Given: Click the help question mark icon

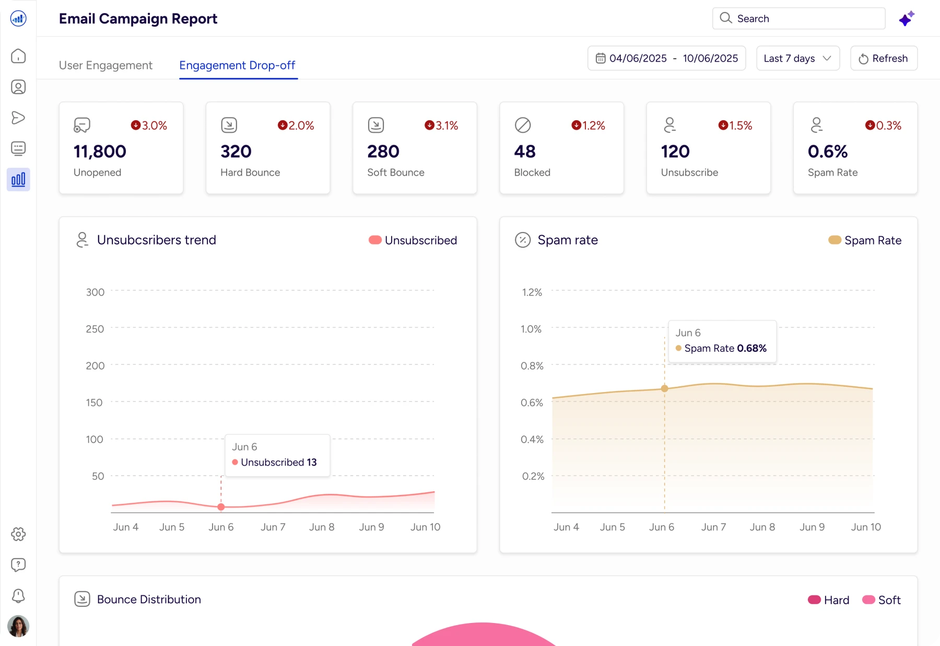Looking at the screenshot, I should pyautogui.click(x=18, y=564).
